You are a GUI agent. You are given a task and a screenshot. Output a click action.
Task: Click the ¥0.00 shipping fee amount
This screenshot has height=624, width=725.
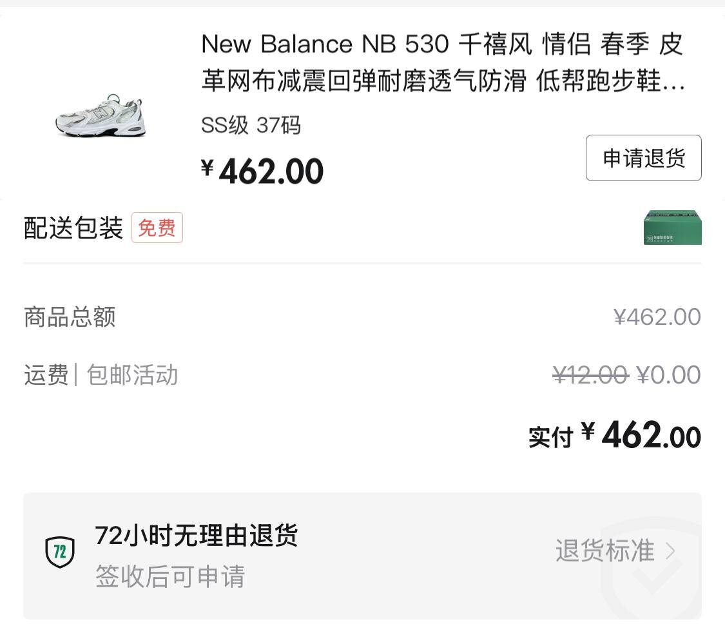pyautogui.click(x=668, y=375)
